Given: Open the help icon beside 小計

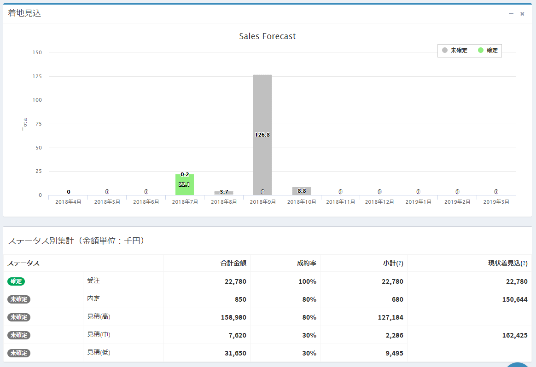Looking at the screenshot, I should [400, 264].
